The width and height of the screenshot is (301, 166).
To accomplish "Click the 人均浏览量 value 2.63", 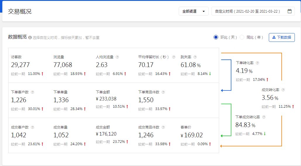I will point(102,65).
